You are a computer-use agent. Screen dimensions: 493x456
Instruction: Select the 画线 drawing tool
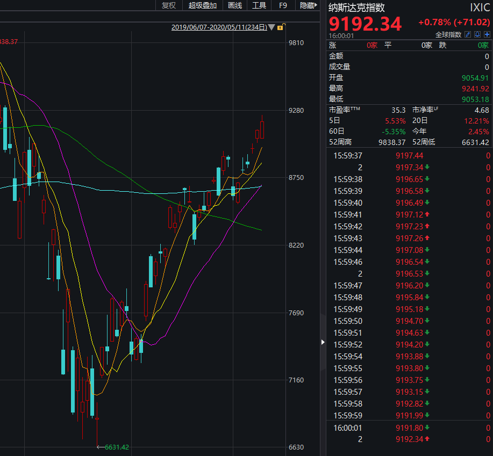tap(235, 5)
